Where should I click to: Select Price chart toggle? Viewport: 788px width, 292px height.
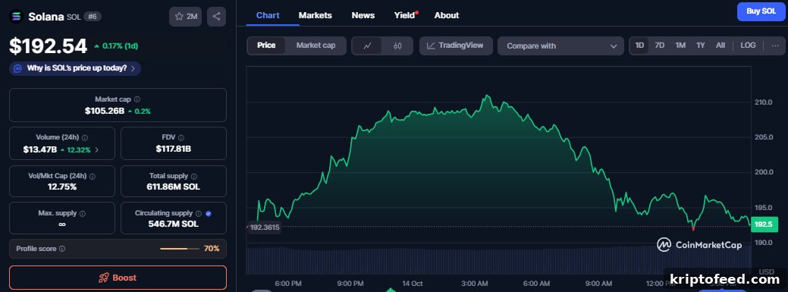coord(266,46)
